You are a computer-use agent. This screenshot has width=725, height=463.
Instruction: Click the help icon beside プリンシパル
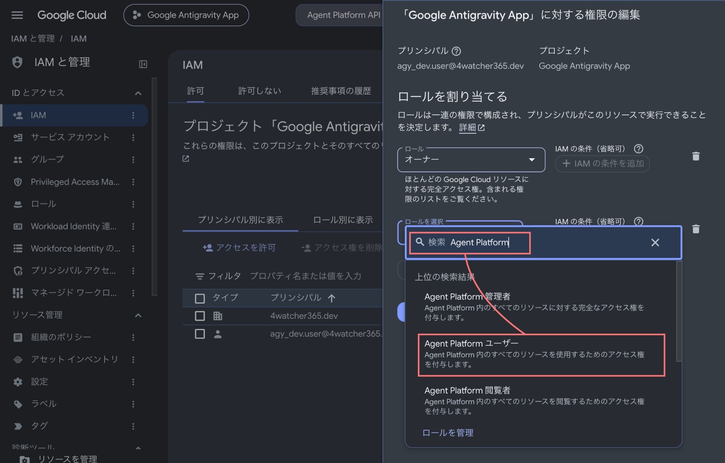pos(456,51)
